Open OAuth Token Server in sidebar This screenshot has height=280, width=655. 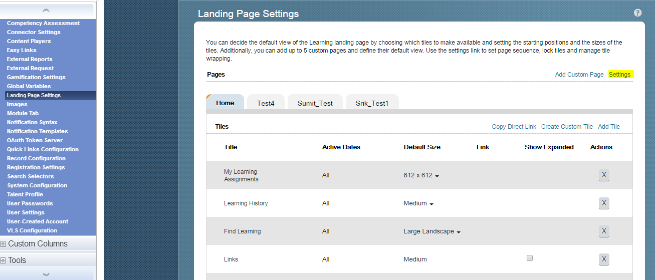(35, 140)
